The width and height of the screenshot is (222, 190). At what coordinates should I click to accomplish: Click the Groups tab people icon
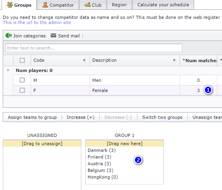(10, 5)
